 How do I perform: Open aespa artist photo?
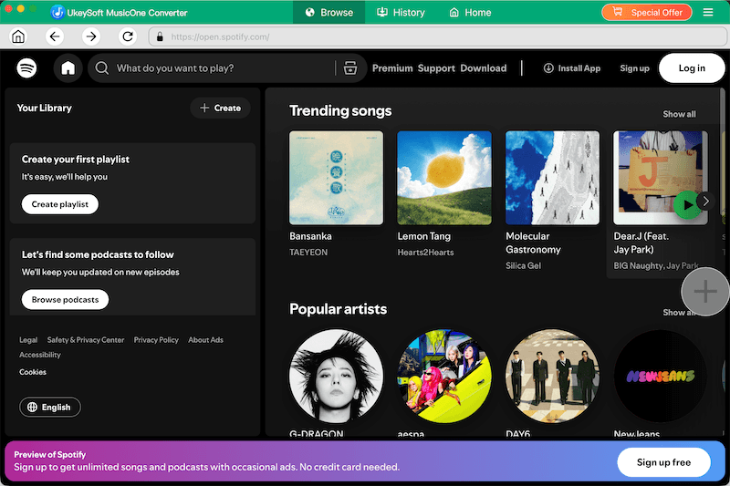444,377
